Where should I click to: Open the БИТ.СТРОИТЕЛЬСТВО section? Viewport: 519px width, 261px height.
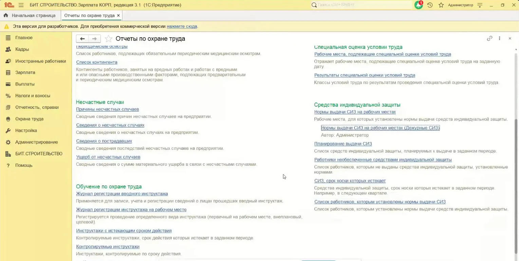(x=39, y=154)
